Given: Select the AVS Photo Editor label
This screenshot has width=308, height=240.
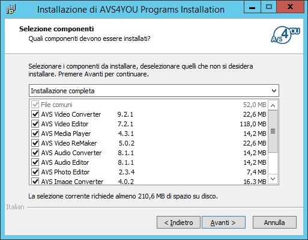Looking at the screenshot, I should point(65,172).
